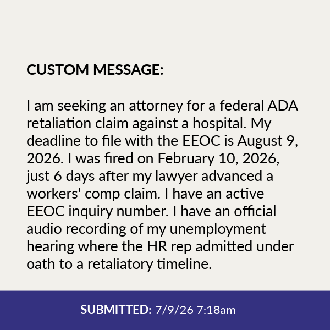
Task: Click the SUBMITTED label in footer
Action: point(116,310)
